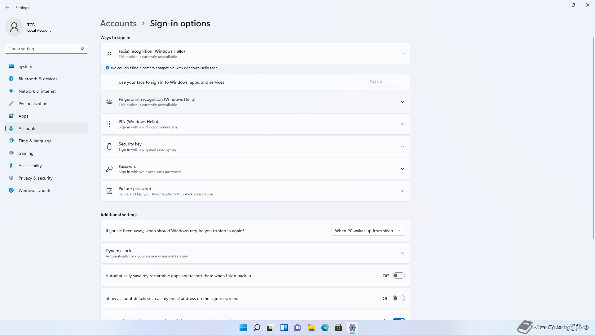This screenshot has height=335, width=595.
Task: Open Apps settings category
Action: (x=46, y=116)
